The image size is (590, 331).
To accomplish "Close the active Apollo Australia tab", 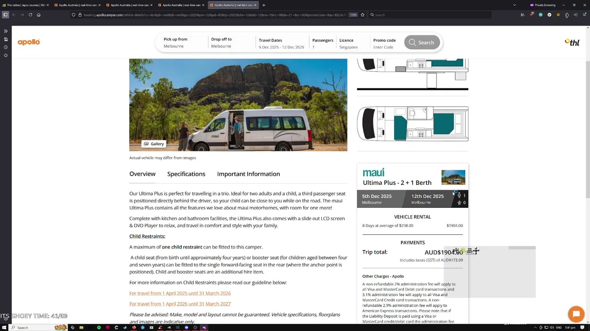I will pyautogui.click(x=256, y=5).
